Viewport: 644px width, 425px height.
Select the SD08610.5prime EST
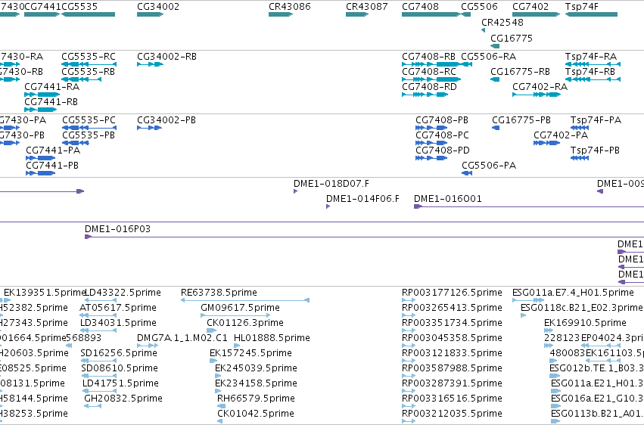click(99, 376)
